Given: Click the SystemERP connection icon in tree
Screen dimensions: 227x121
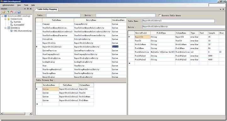Looking at the screenshot, I should [x=12, y=25].
